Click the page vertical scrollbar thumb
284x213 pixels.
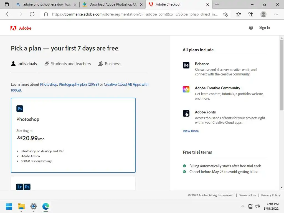pyautogui.click(x=282, y=75)
